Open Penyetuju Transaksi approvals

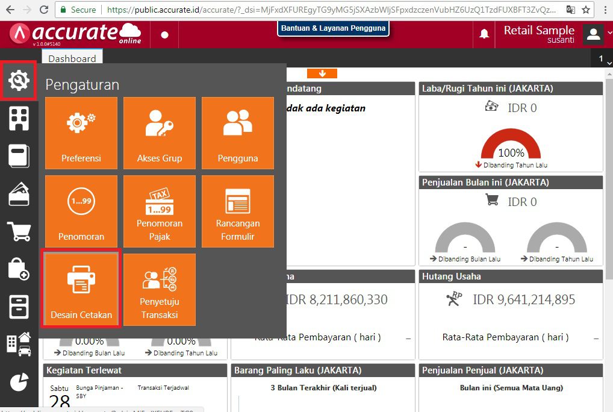(159, 290)
